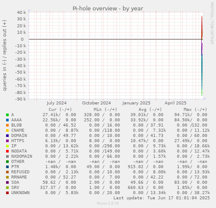Click the 'SRV' legend label
The width and height of the screenshot is (216, 208).
15,188
